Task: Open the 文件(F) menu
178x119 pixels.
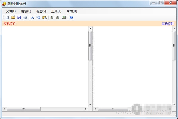Action: tap(11, 11)
